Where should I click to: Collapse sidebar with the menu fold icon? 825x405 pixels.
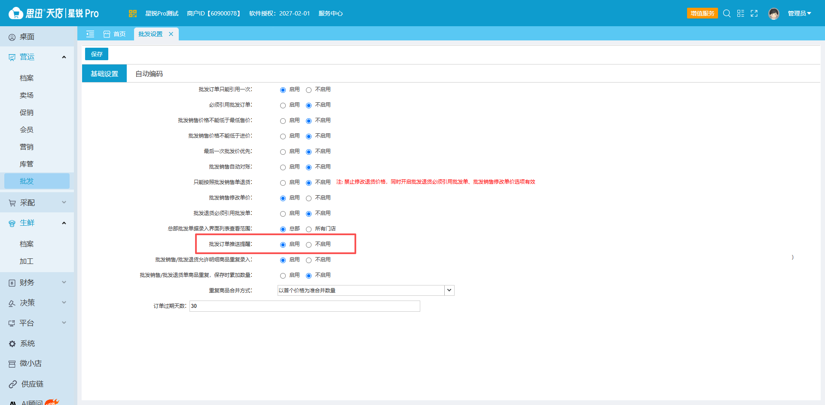coord(90,34)
